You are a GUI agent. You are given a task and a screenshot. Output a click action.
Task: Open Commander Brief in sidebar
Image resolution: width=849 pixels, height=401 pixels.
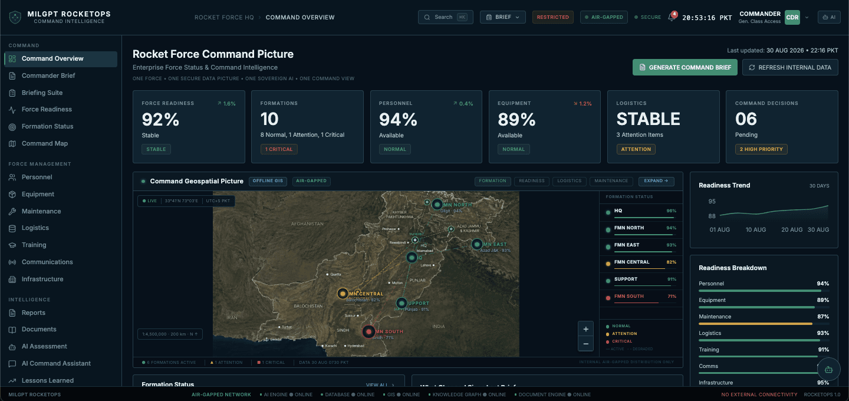(61, 75)
